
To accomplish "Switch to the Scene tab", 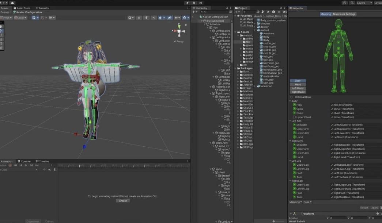I will [x=4, y=8].
